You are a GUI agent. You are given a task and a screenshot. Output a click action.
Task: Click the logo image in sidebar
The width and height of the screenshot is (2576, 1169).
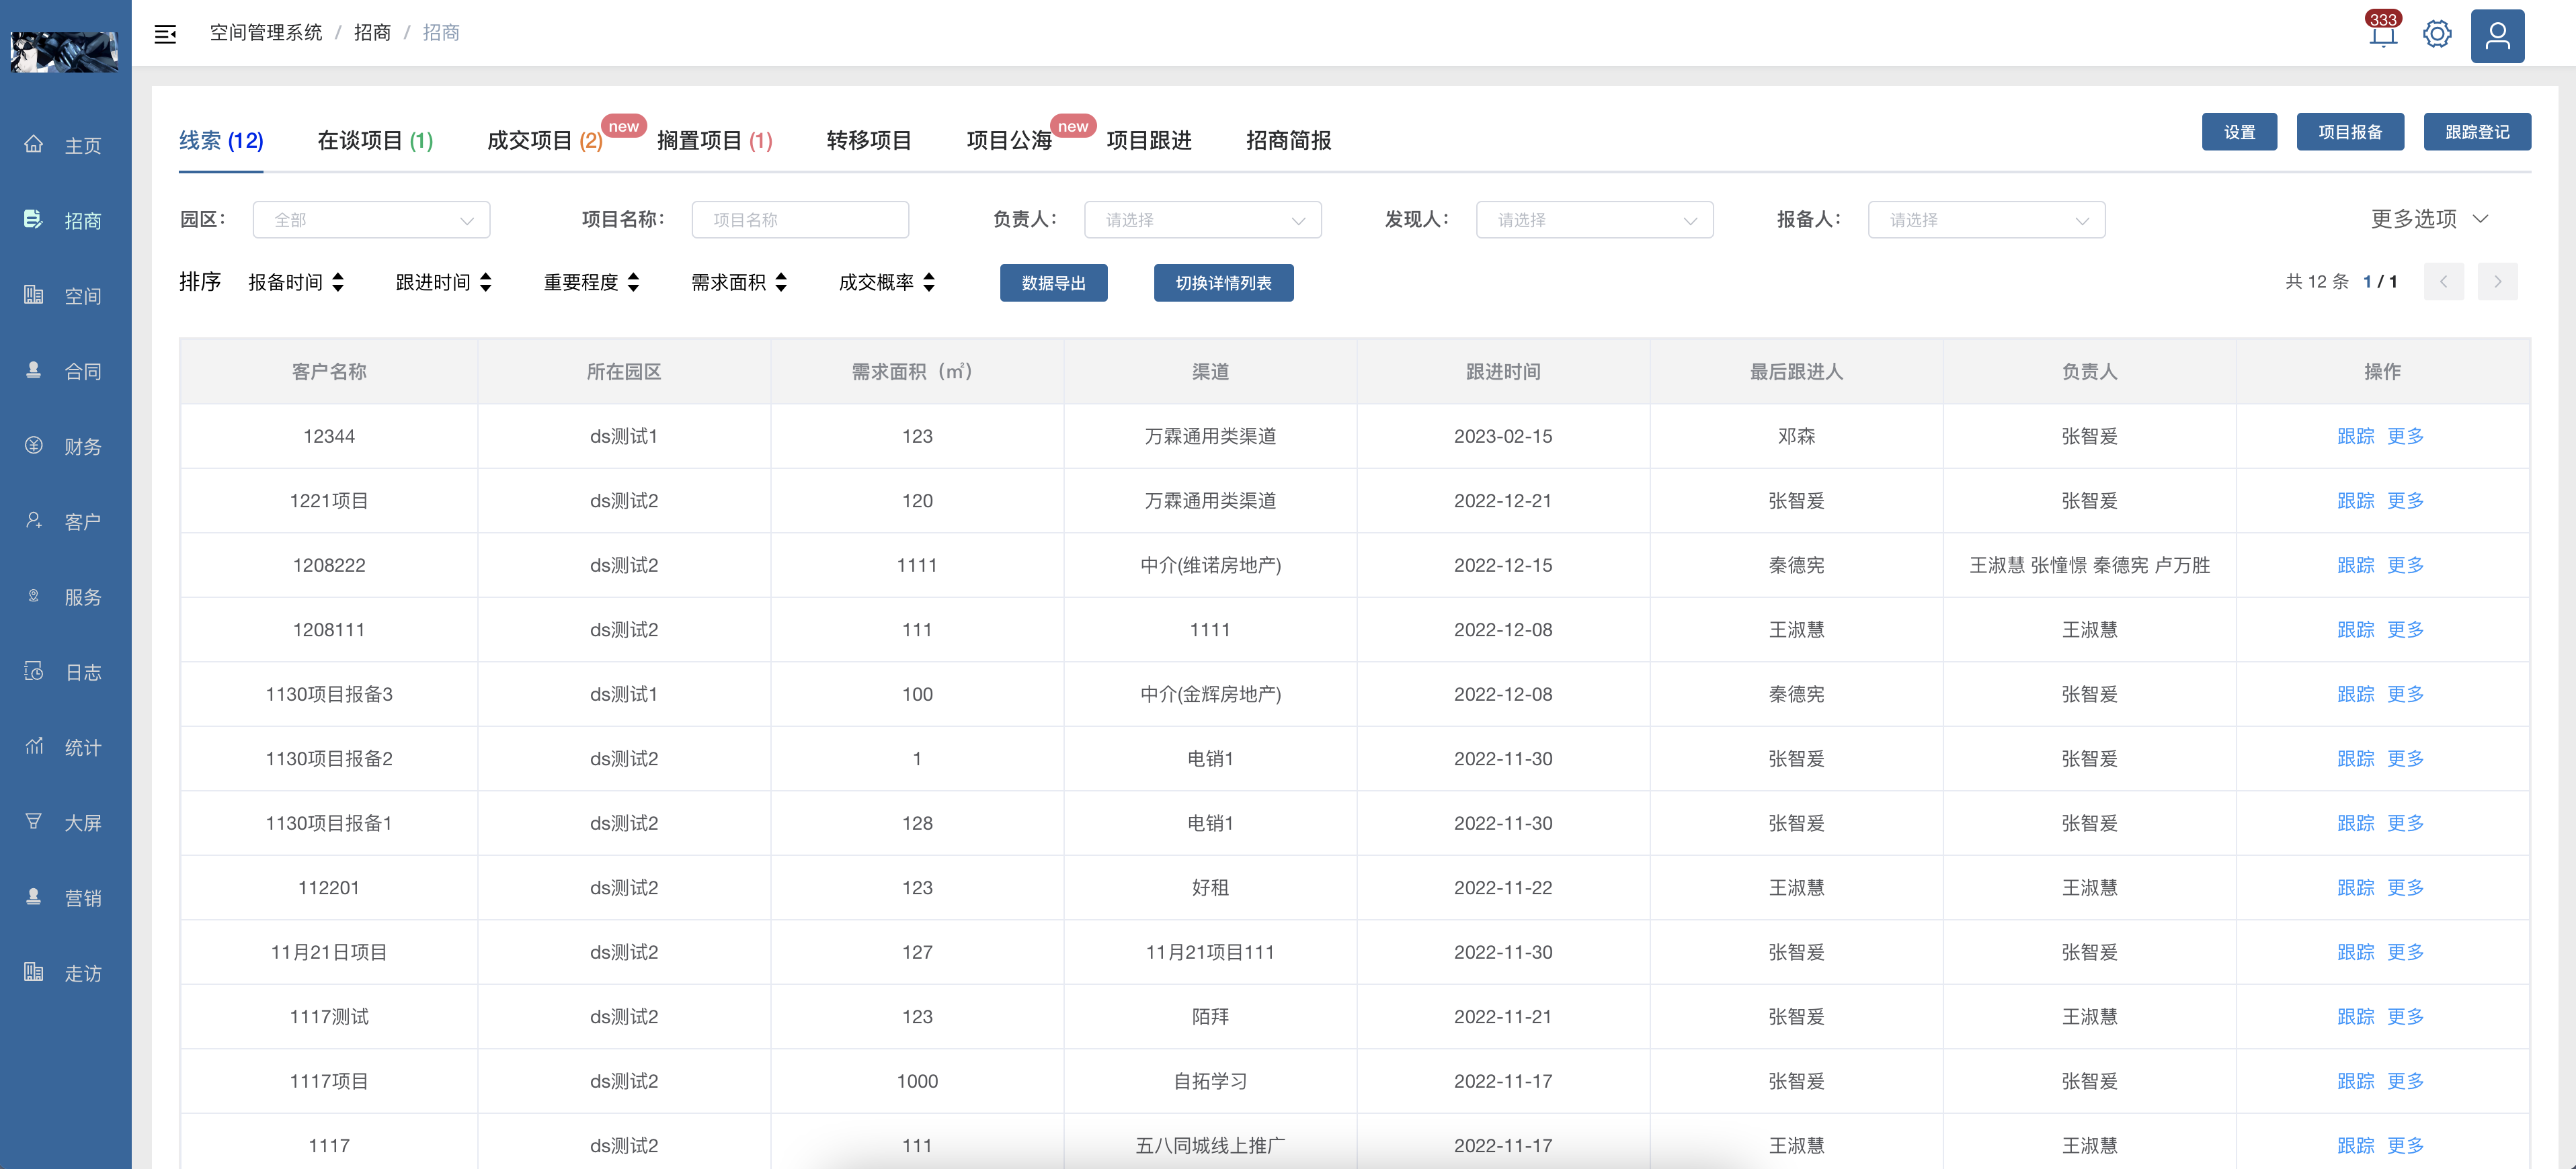pos(64,52)
